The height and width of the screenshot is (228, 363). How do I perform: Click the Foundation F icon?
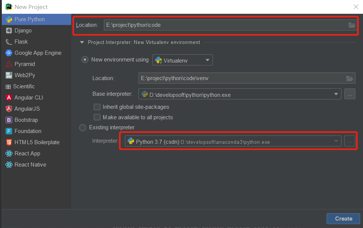pos(9,131)
